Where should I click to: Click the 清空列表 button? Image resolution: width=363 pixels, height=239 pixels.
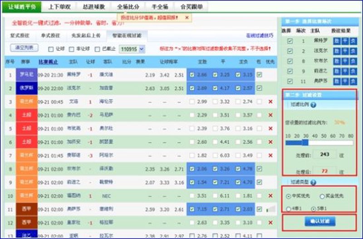click(25, 48)
